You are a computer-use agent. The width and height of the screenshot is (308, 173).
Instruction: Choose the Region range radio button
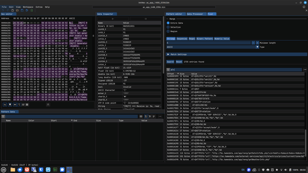(x=168, y=31)
